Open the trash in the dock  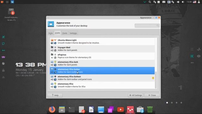tap(150, 110)
